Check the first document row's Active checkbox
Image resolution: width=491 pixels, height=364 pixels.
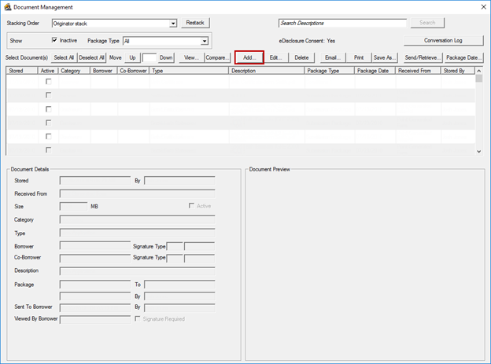click(49, 82)
